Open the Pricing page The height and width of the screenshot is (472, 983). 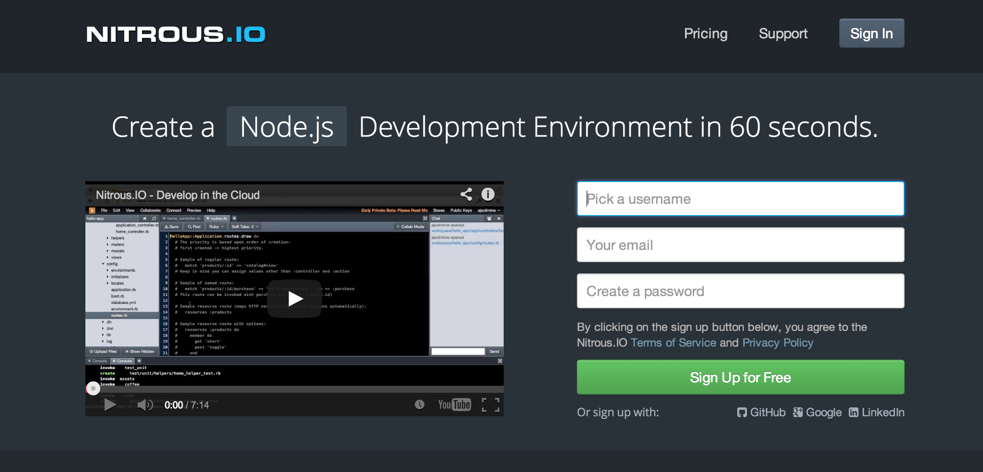point(705,34)
